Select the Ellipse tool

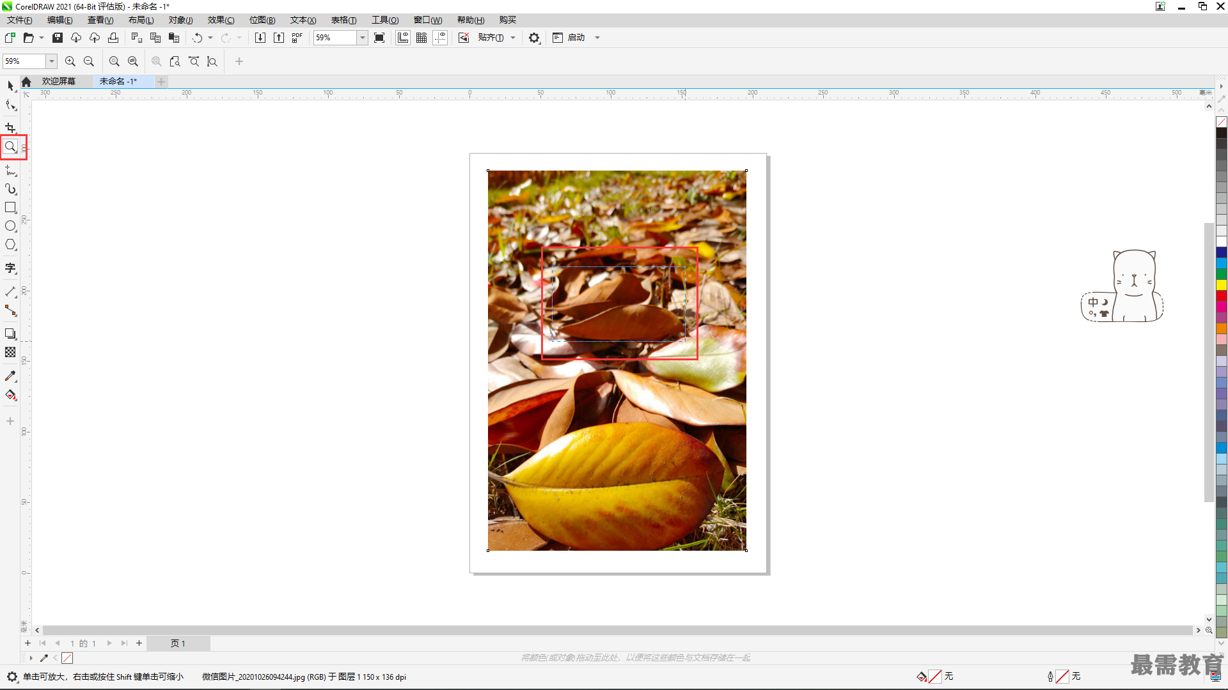[x=10, y=226]
